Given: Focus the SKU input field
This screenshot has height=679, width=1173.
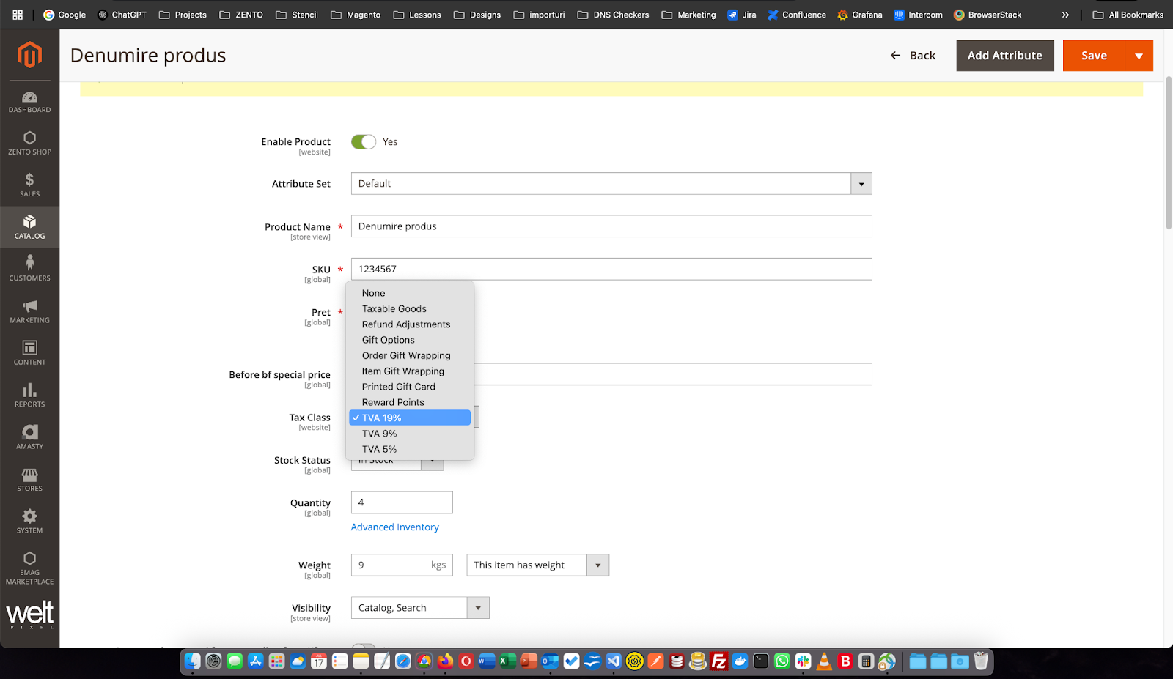Looking at the screenshot, I should [x=611, y=269].
